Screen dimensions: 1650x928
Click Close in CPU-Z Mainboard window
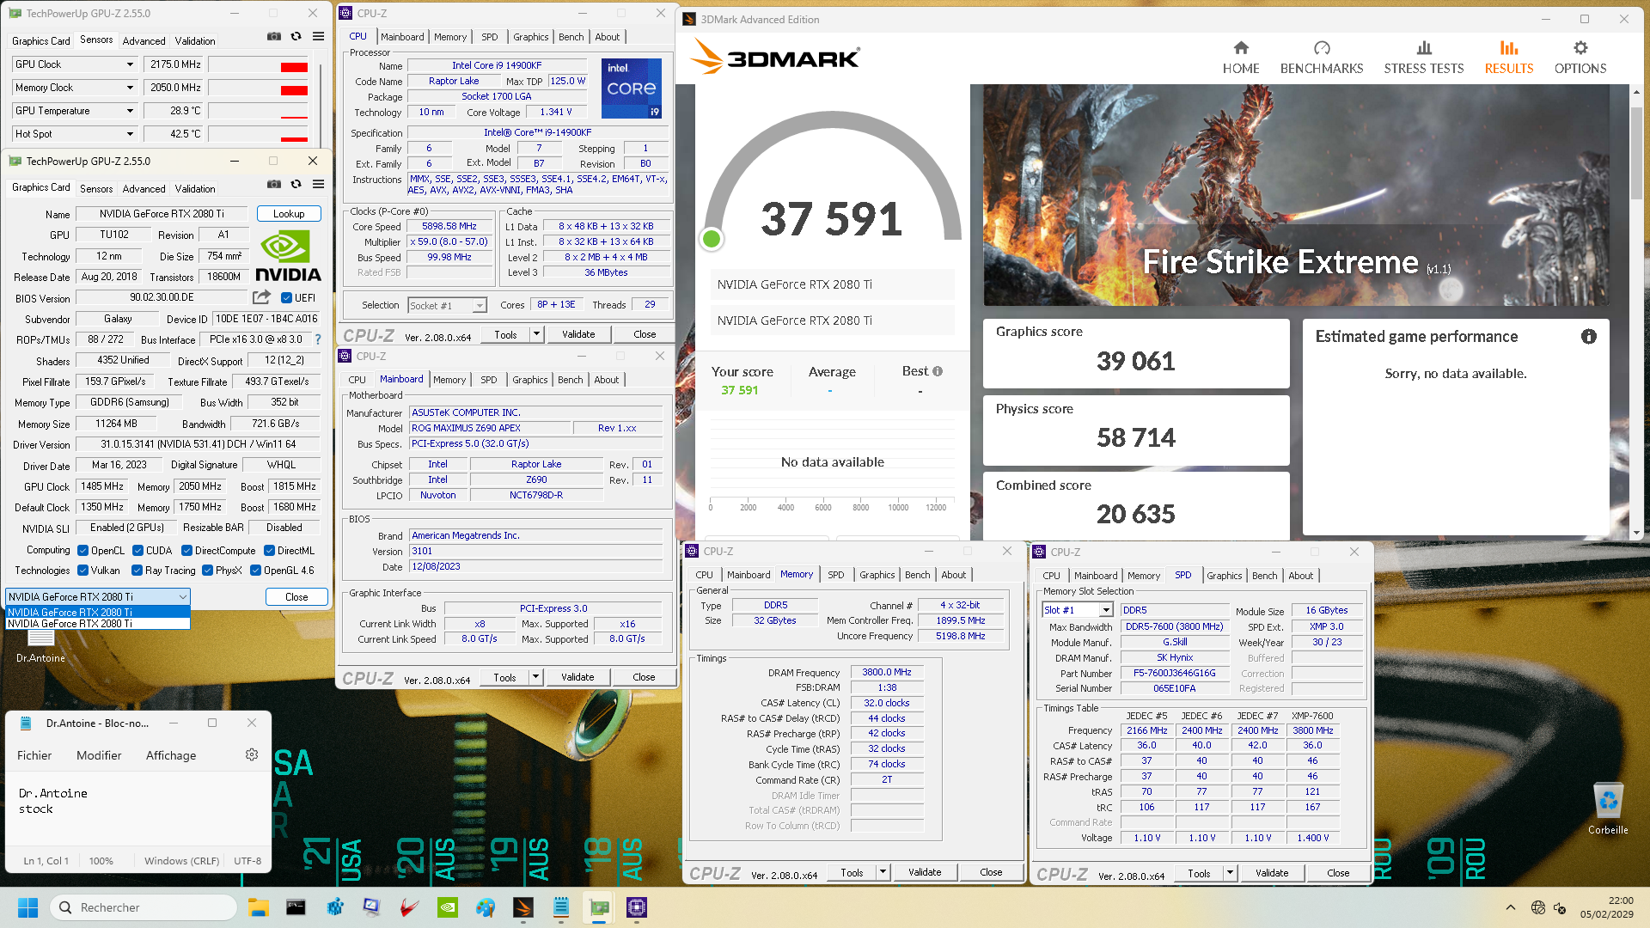pos(644,677)
